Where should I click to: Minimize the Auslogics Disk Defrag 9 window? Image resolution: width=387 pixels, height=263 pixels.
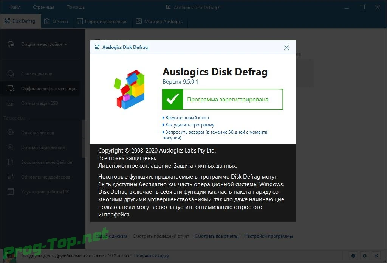pos(347,8)
